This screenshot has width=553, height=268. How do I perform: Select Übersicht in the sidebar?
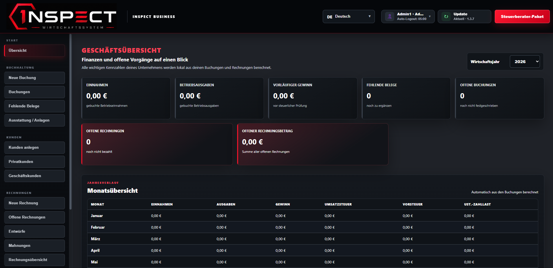(34, 51)
